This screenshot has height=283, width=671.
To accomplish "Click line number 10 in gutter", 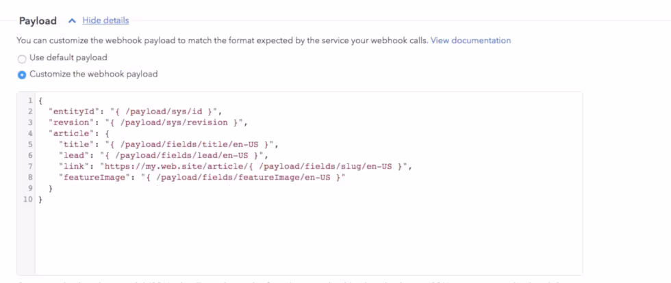I will click(x=28, y=200).
